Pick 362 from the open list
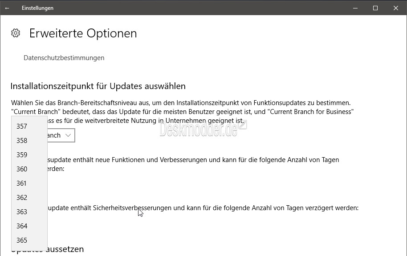Screen dimensions: 407x256 coord(29,198)
